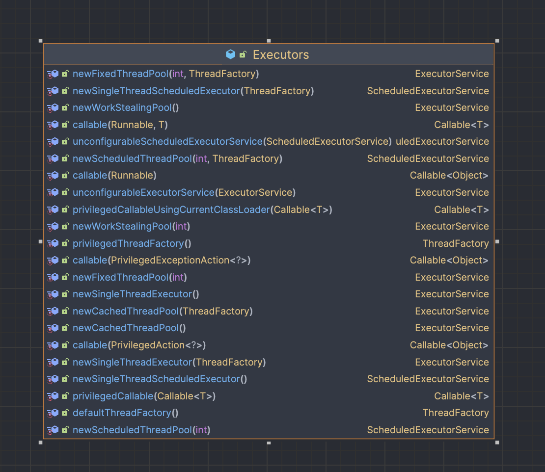
Task: Click top-center selection handle of Executors node
Action: (269, 41)
